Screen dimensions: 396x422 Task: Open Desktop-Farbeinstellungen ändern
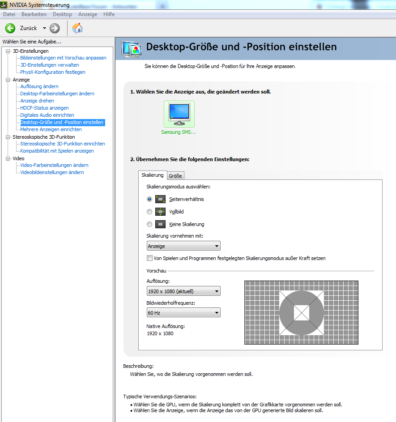point(57,94)
